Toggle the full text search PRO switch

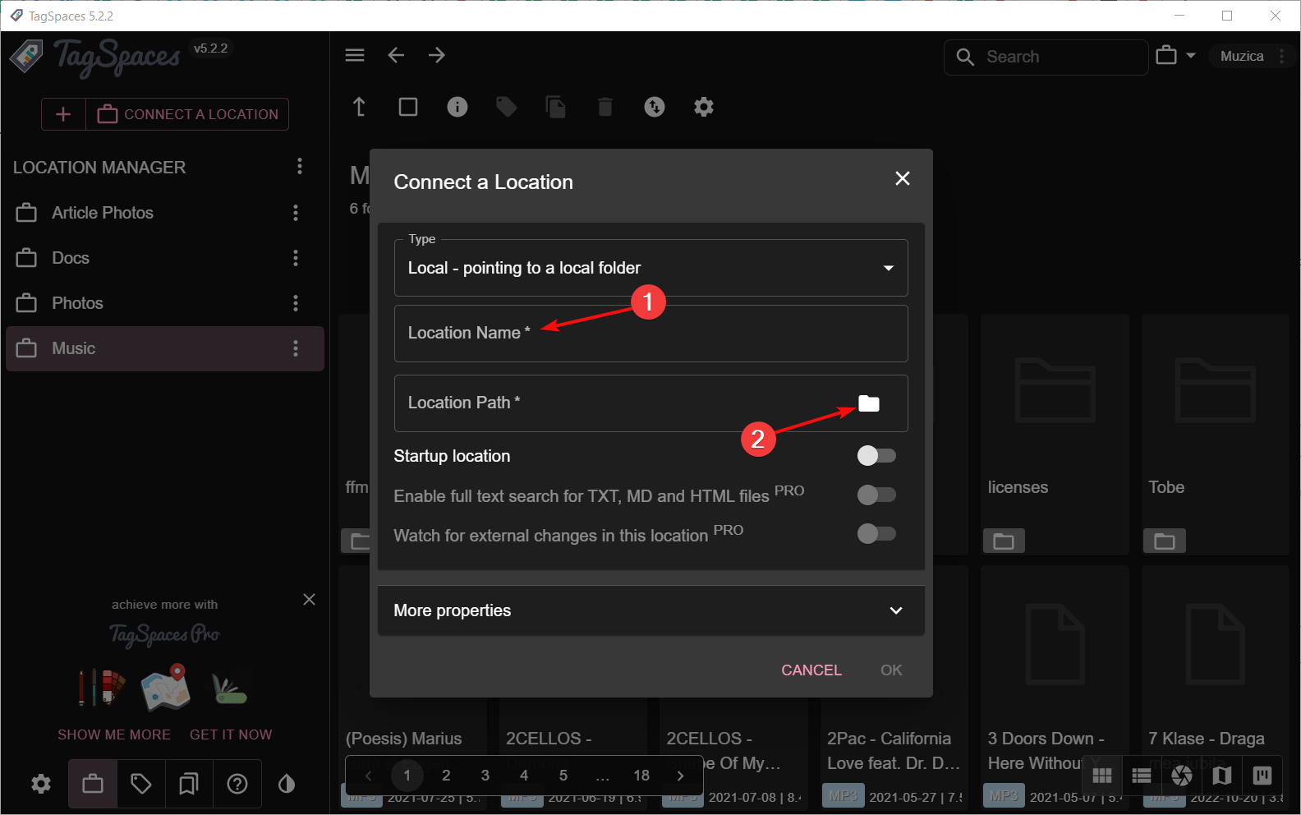876,495
